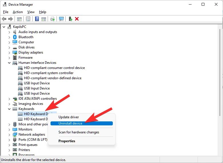223x163 pixels.
Task: Click the Back arrow toolbar icon
Action: [x=4, y=19]
